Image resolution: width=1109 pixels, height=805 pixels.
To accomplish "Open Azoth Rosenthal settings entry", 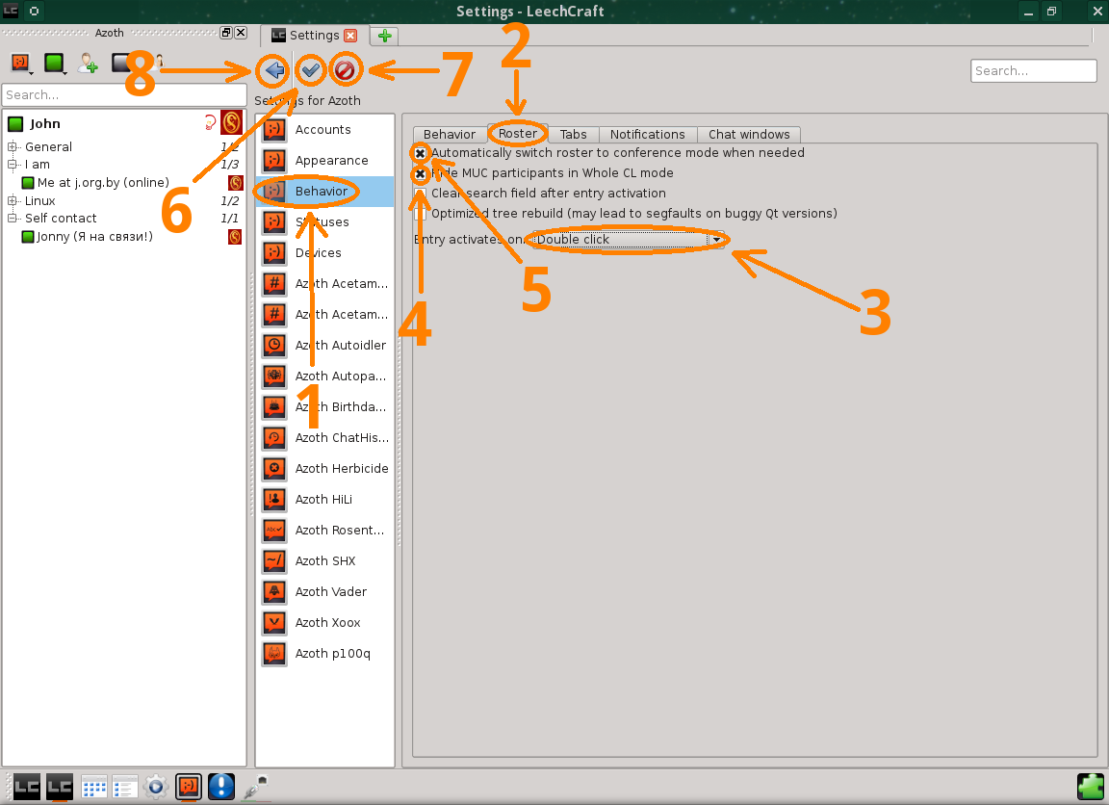I will point(324,530).
